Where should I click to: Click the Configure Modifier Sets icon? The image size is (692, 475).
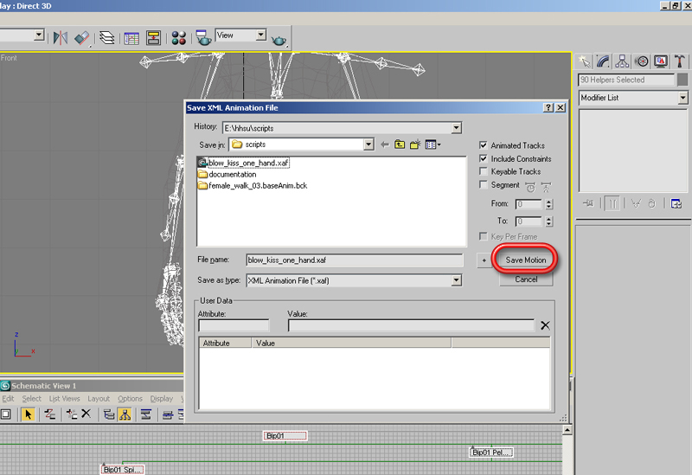tap(676, 203)
